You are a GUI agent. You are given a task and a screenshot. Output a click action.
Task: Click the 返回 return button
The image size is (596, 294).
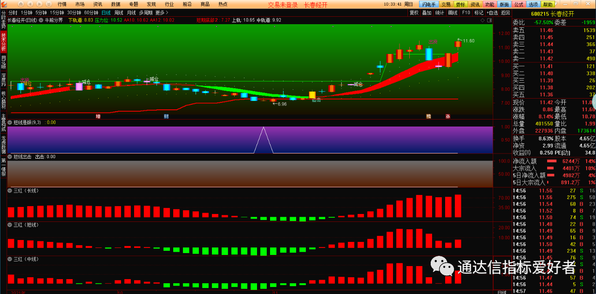coord(505,13)
